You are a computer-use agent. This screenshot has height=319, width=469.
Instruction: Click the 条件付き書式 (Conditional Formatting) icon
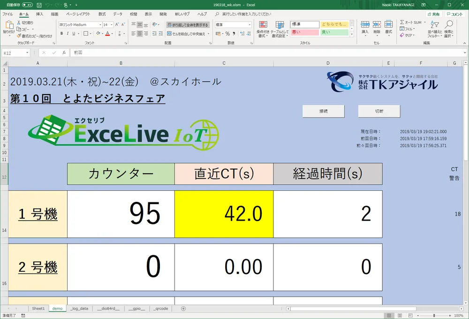point(263,25)
